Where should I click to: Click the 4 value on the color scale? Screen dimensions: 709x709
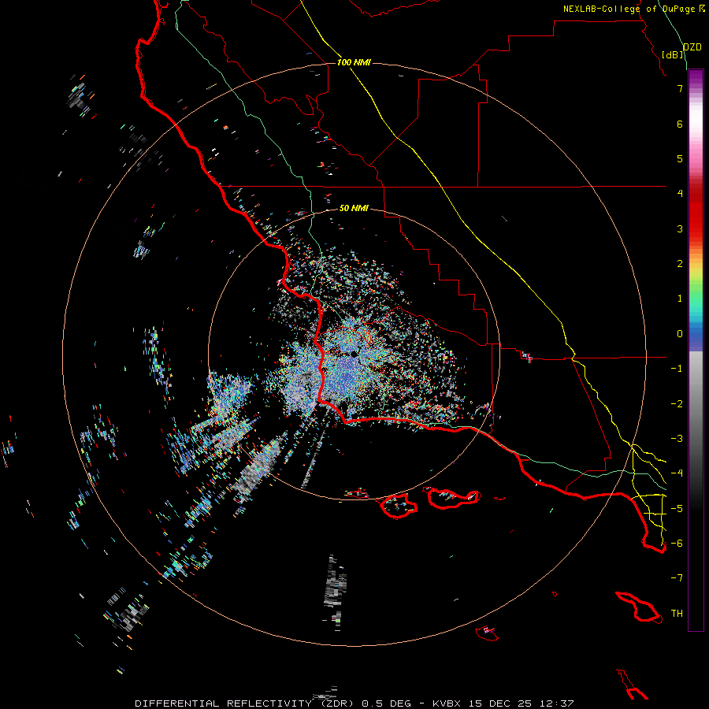point(680,194)
